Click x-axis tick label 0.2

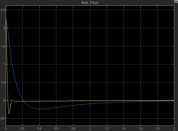point(22,129)
